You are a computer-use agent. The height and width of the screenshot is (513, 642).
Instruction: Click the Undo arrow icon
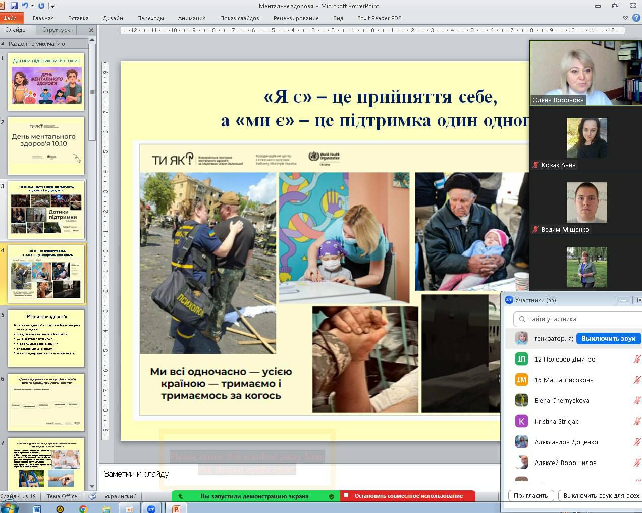pos(25,6)
